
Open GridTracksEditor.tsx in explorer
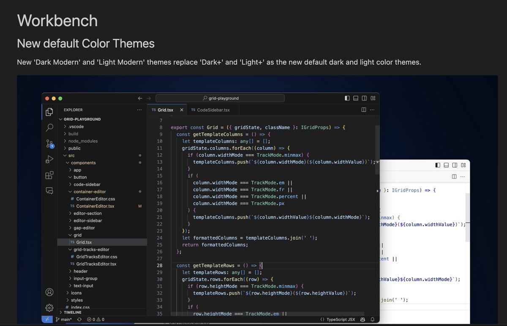click(102, 264)
